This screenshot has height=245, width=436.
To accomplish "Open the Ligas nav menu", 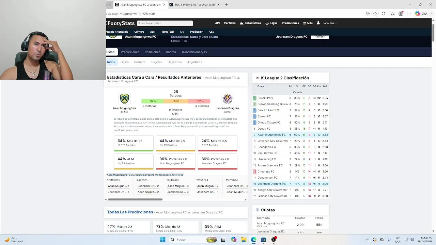I will click(271, 23).
